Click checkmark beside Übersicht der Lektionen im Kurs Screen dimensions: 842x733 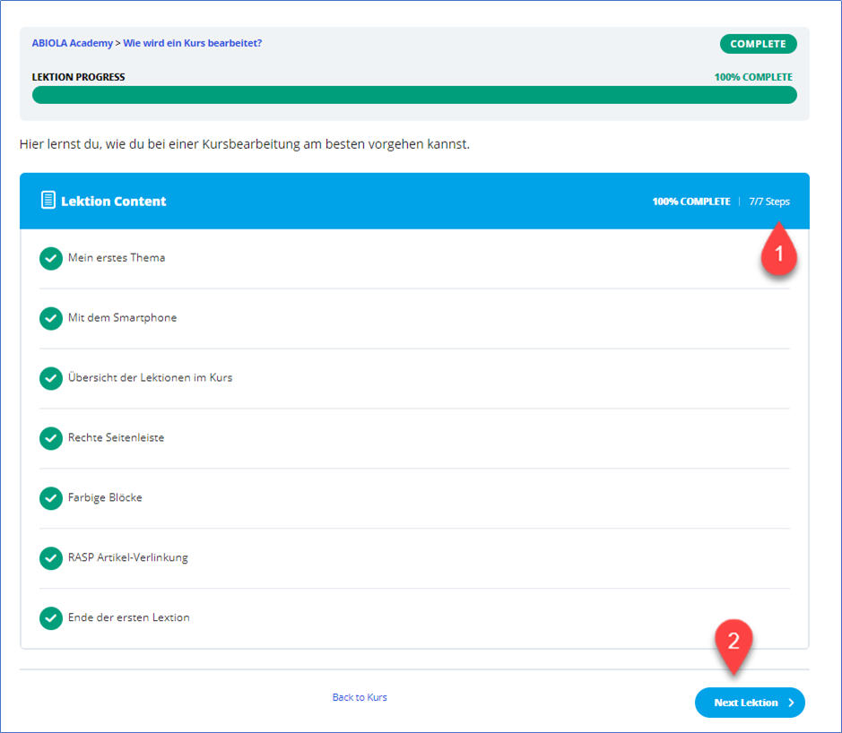click(x=51, y=378)
